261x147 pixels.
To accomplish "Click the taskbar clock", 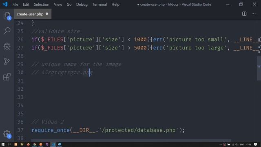I will coord(248,145).
